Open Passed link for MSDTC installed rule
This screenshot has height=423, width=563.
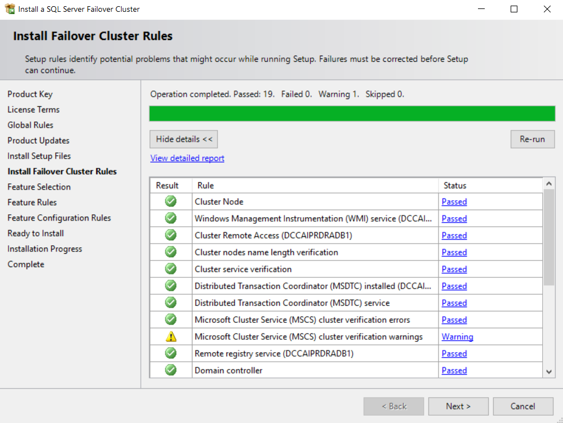pos(454,286)
